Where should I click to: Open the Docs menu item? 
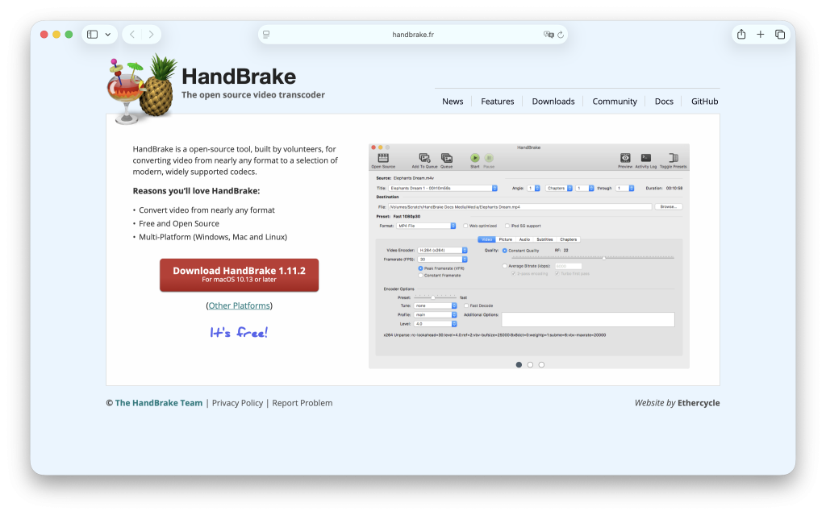coord(664,101)
